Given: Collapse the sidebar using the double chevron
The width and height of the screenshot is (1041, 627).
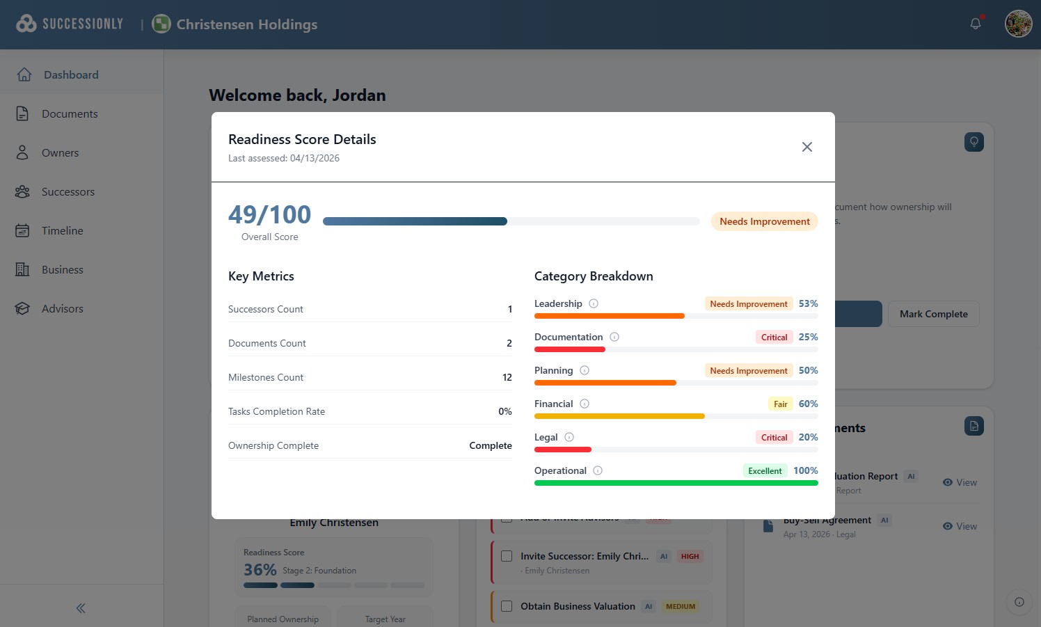Looking at the screenshot, I should [80, 608].
